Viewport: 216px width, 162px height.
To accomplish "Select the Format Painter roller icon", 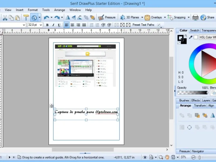I will coord(26,17).
